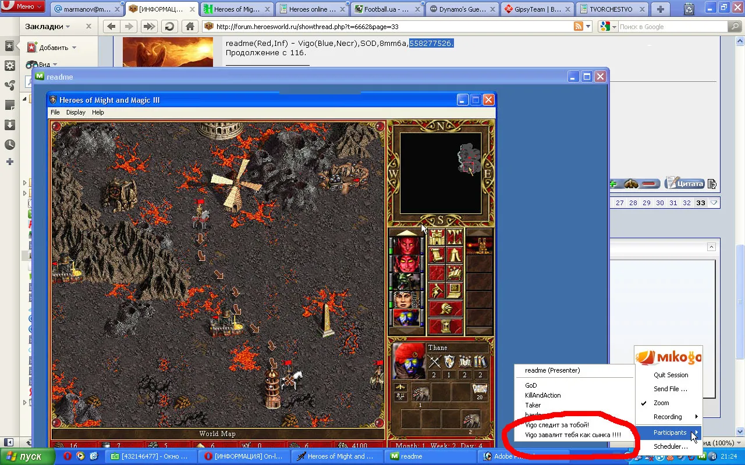Go to forum page 32
The image size is (745, 465).
(687, 203)
